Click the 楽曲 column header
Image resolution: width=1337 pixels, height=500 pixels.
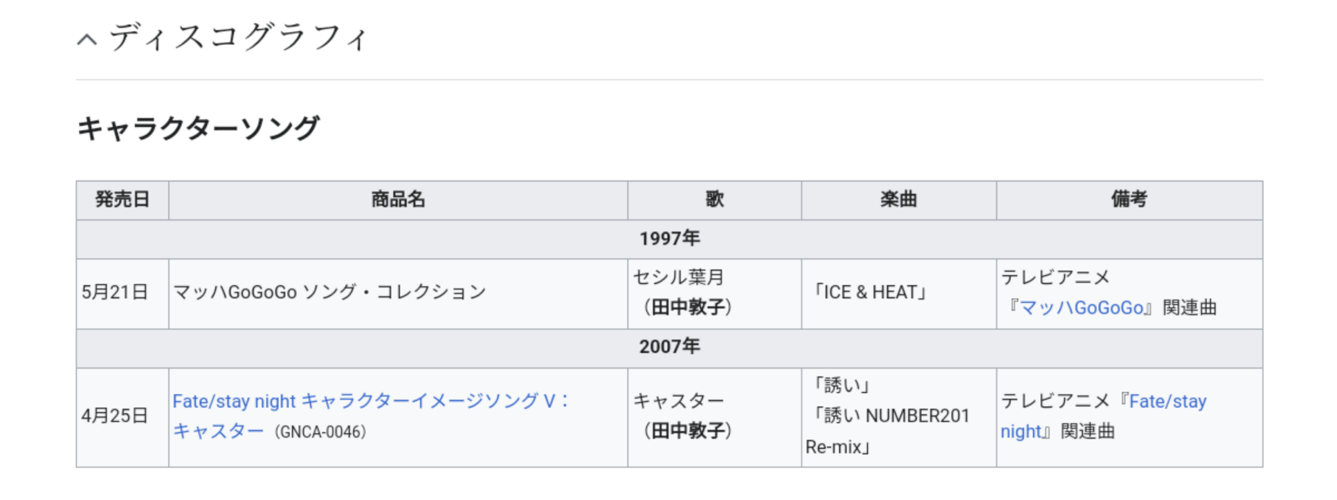click(x=898, y=200)
